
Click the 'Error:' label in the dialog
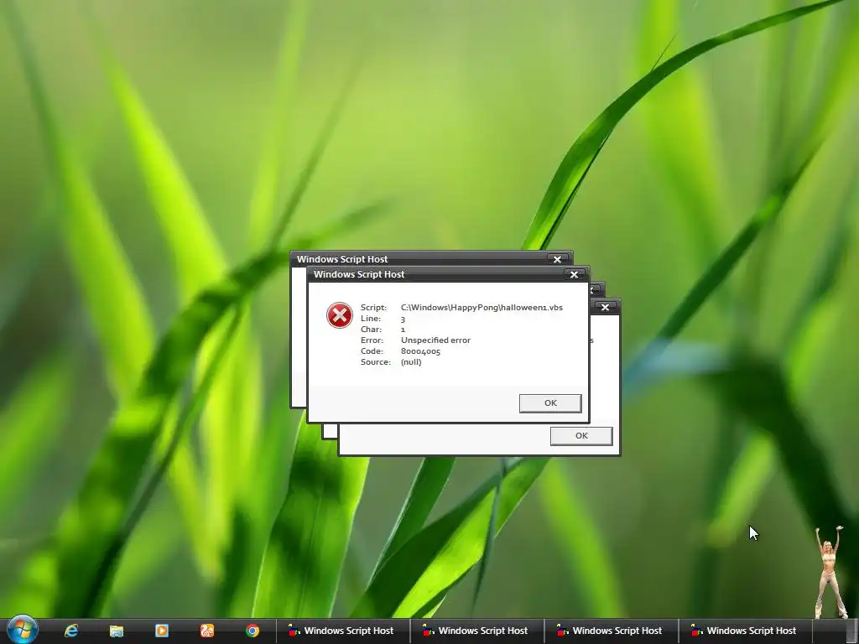point(372,340)
